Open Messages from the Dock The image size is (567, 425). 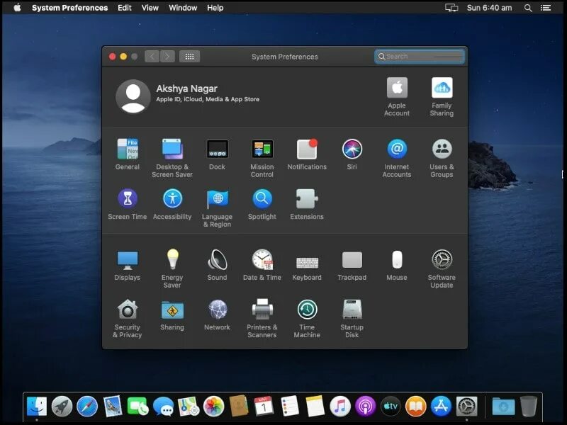163,406
